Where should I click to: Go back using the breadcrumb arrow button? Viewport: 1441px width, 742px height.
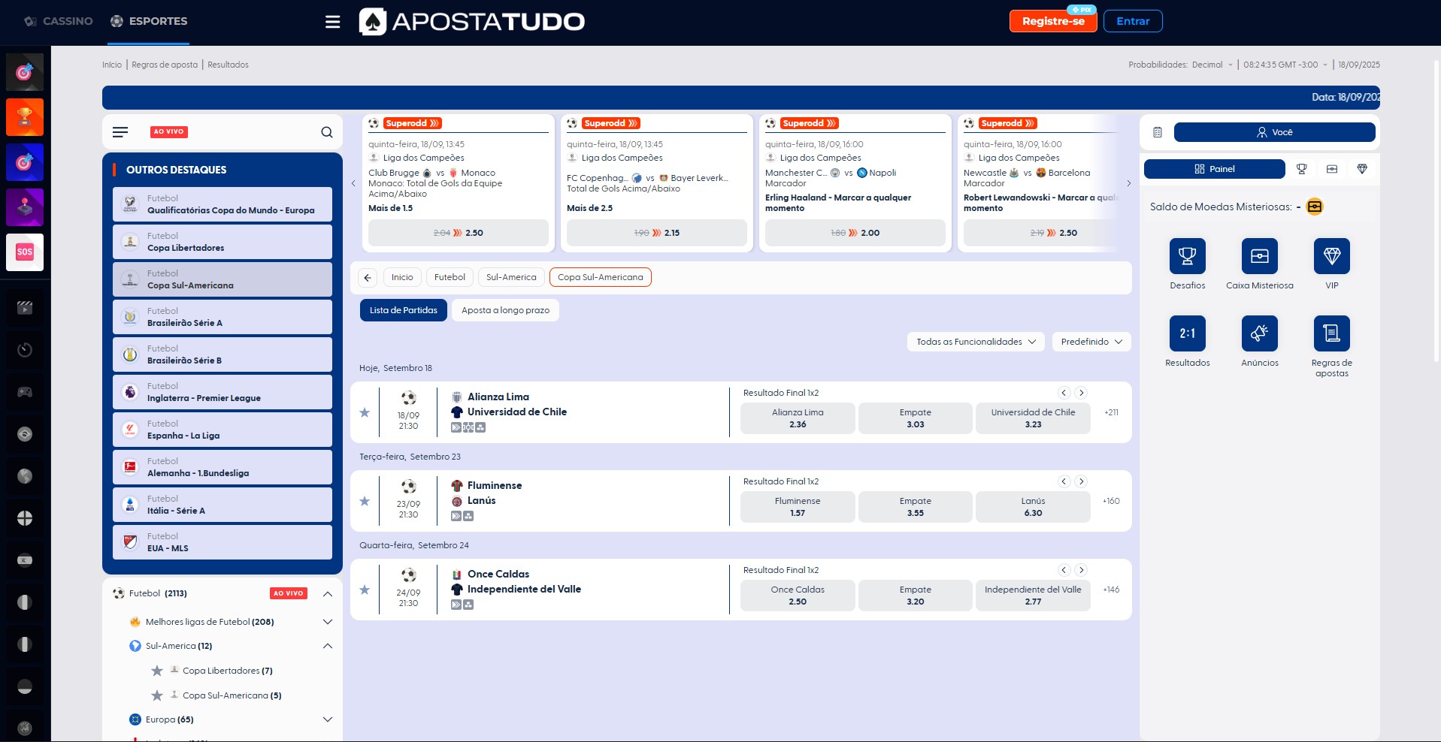pos(368,278)
